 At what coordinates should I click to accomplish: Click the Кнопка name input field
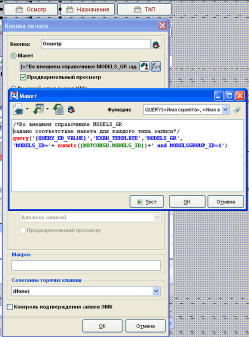[x=96, y=44]
